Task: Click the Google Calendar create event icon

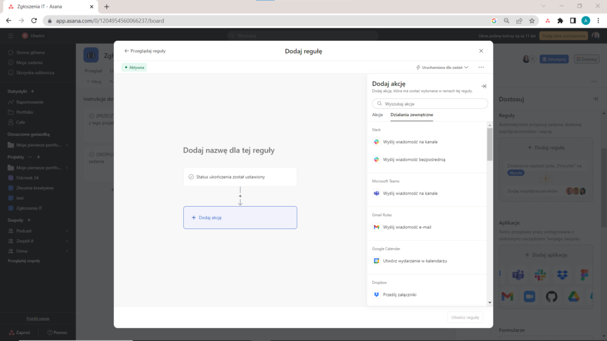Action: [376, 261]
